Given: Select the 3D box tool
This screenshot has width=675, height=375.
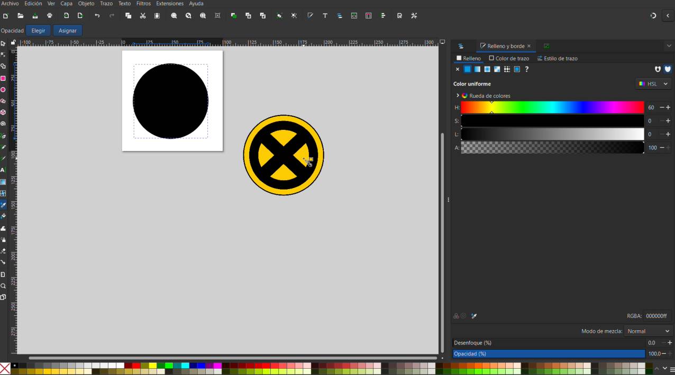Looking at the screenshot, I should [3, 112].
